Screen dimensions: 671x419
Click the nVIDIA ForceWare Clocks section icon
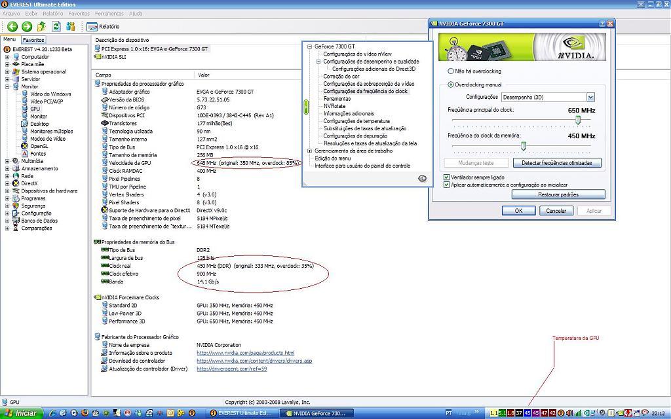point(97,298)
